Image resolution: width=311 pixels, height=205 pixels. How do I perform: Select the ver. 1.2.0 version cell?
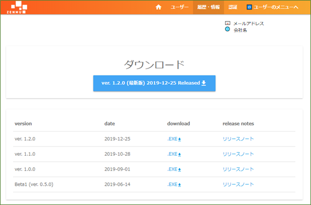click(25, 139)
